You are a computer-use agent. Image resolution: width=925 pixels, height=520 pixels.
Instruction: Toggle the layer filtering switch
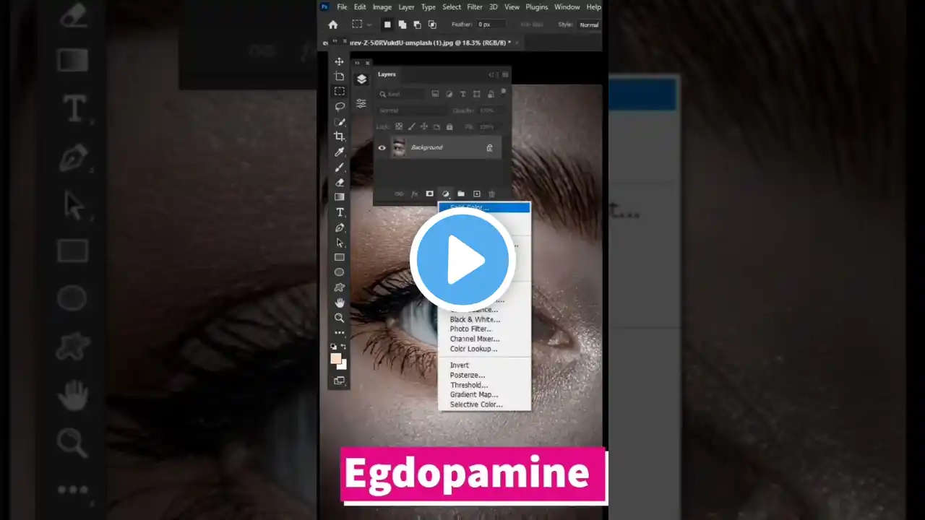pos(504,92)
